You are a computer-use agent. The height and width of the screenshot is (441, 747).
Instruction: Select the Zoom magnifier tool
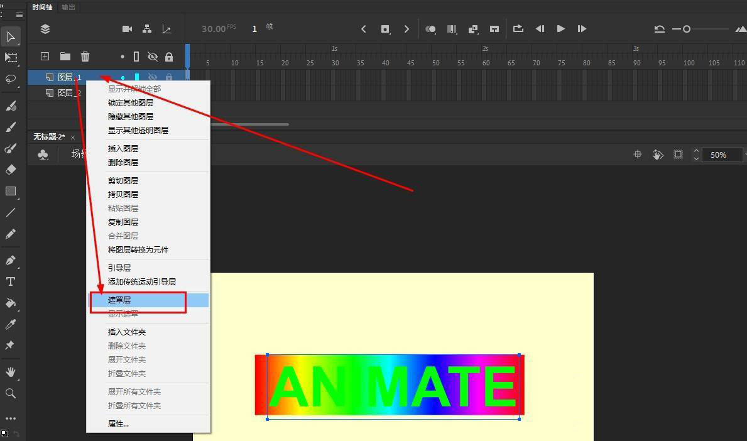[x=11, y=393]
